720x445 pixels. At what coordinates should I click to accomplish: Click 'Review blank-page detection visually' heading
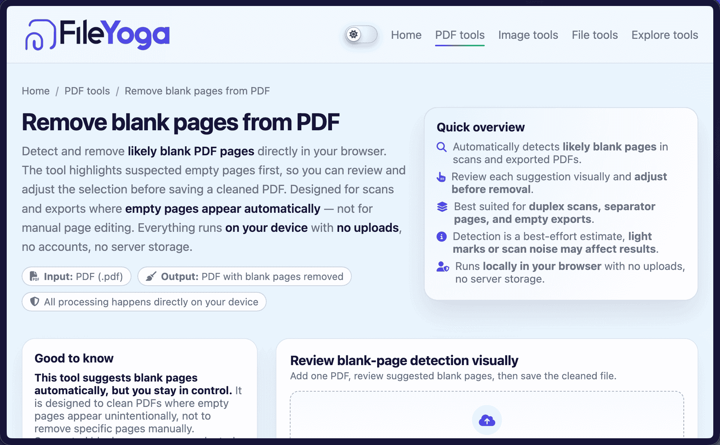404,360
